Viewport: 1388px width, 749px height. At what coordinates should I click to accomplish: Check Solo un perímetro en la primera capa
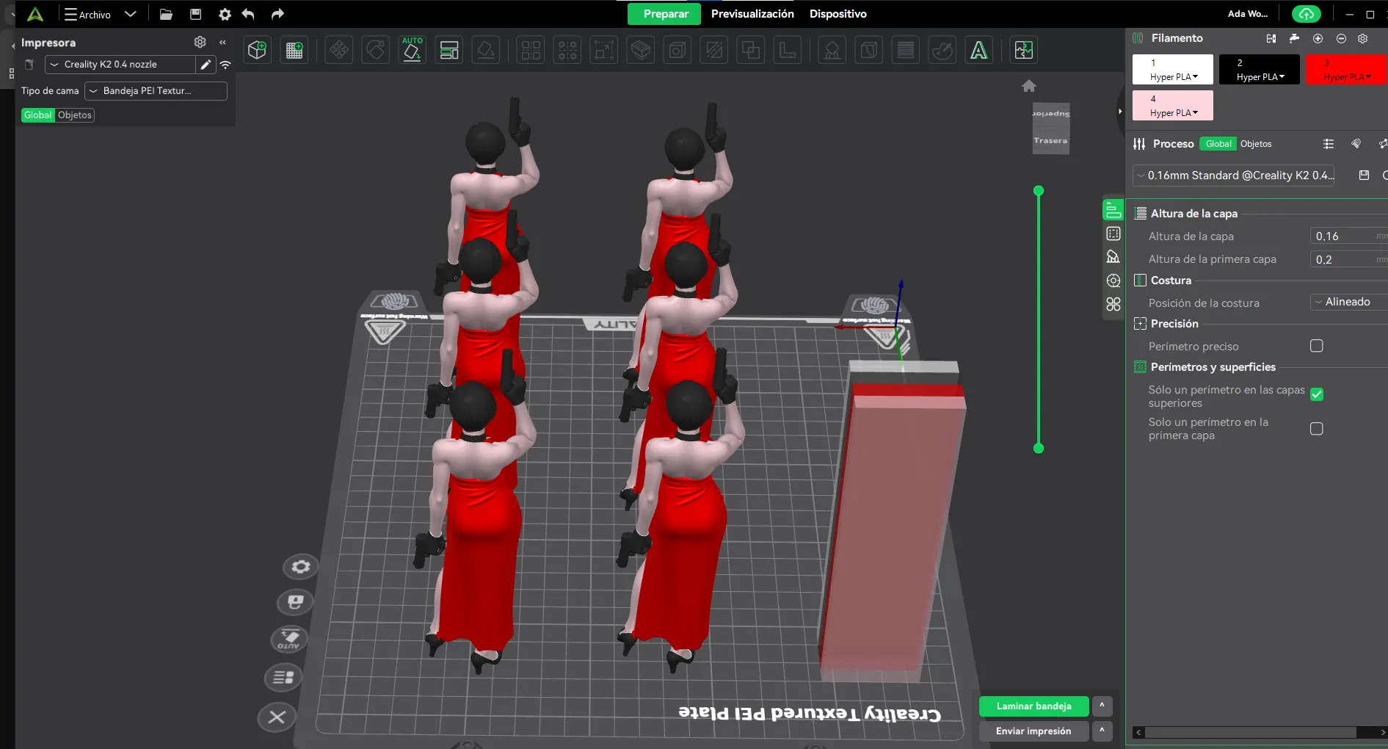pos(1317,429)
